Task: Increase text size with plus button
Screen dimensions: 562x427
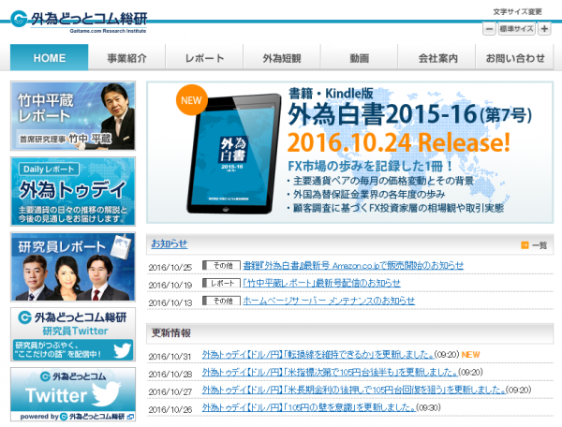Action: (544, 29)
